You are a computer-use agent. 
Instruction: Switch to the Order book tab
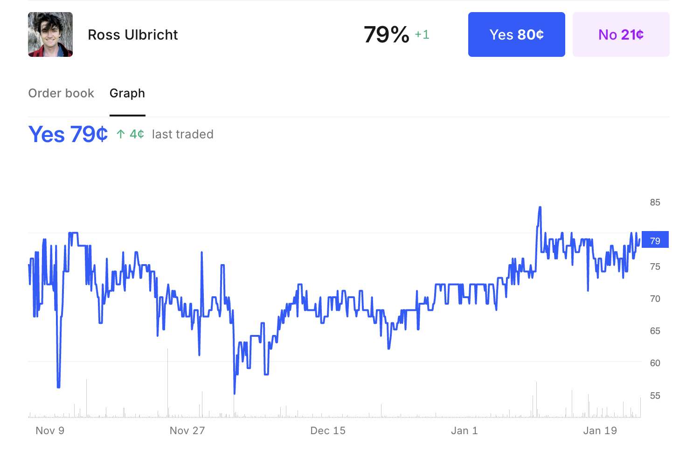point(61,93)
